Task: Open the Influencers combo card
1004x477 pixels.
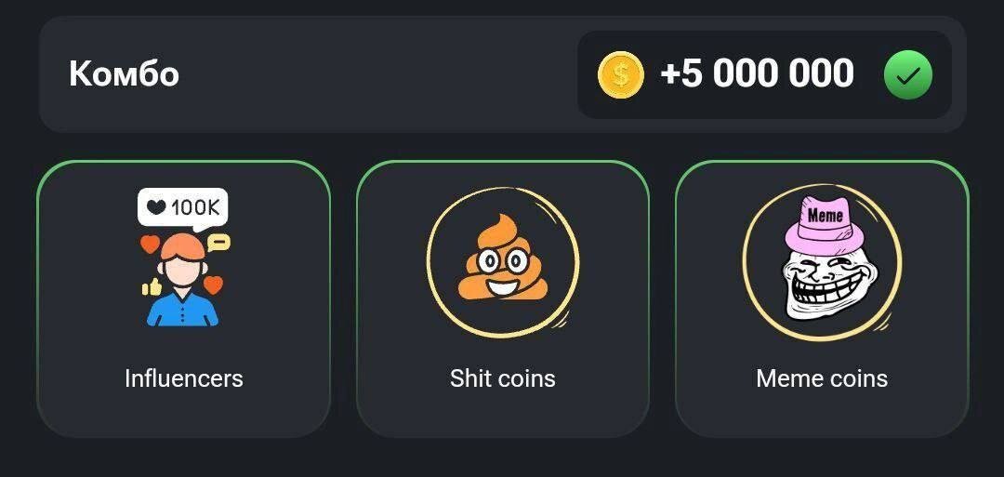Action: 184,299
